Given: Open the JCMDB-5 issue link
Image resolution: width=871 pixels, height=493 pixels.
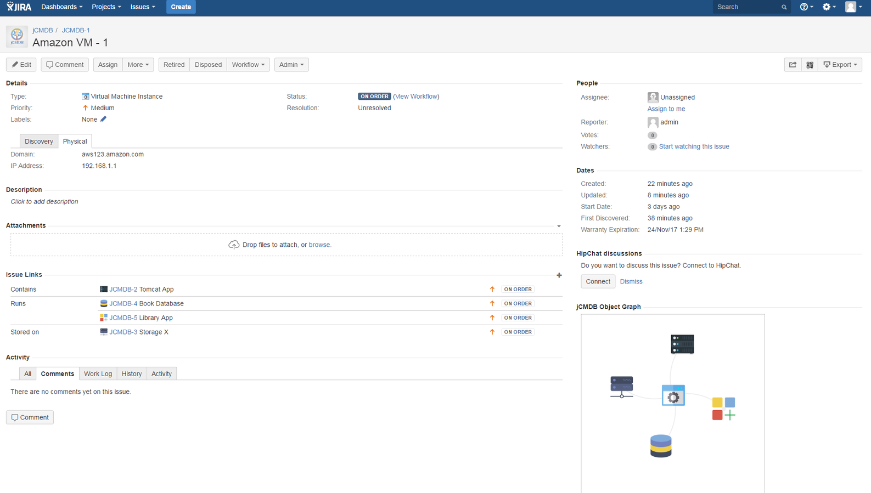Looking at the screenshot, I should 123,318.
